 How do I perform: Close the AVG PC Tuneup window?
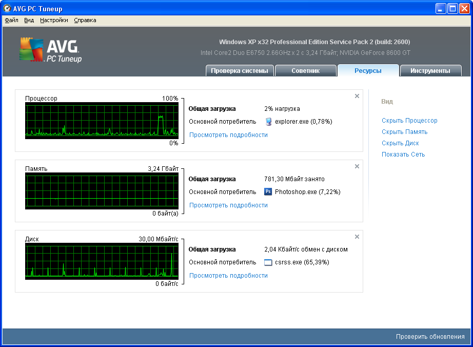464,9
